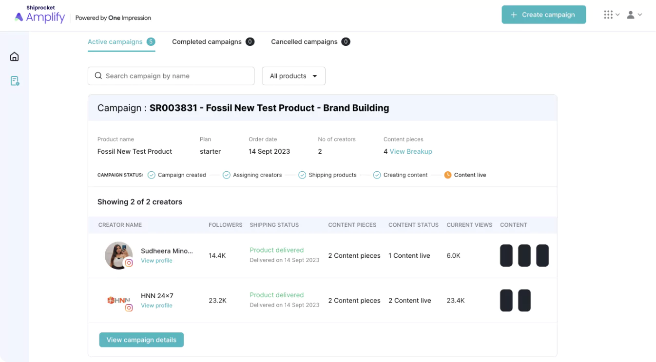Click 'Fossil New Test Product' product name value
This screenshot has width=656, height=362.
tap(135, 151)
